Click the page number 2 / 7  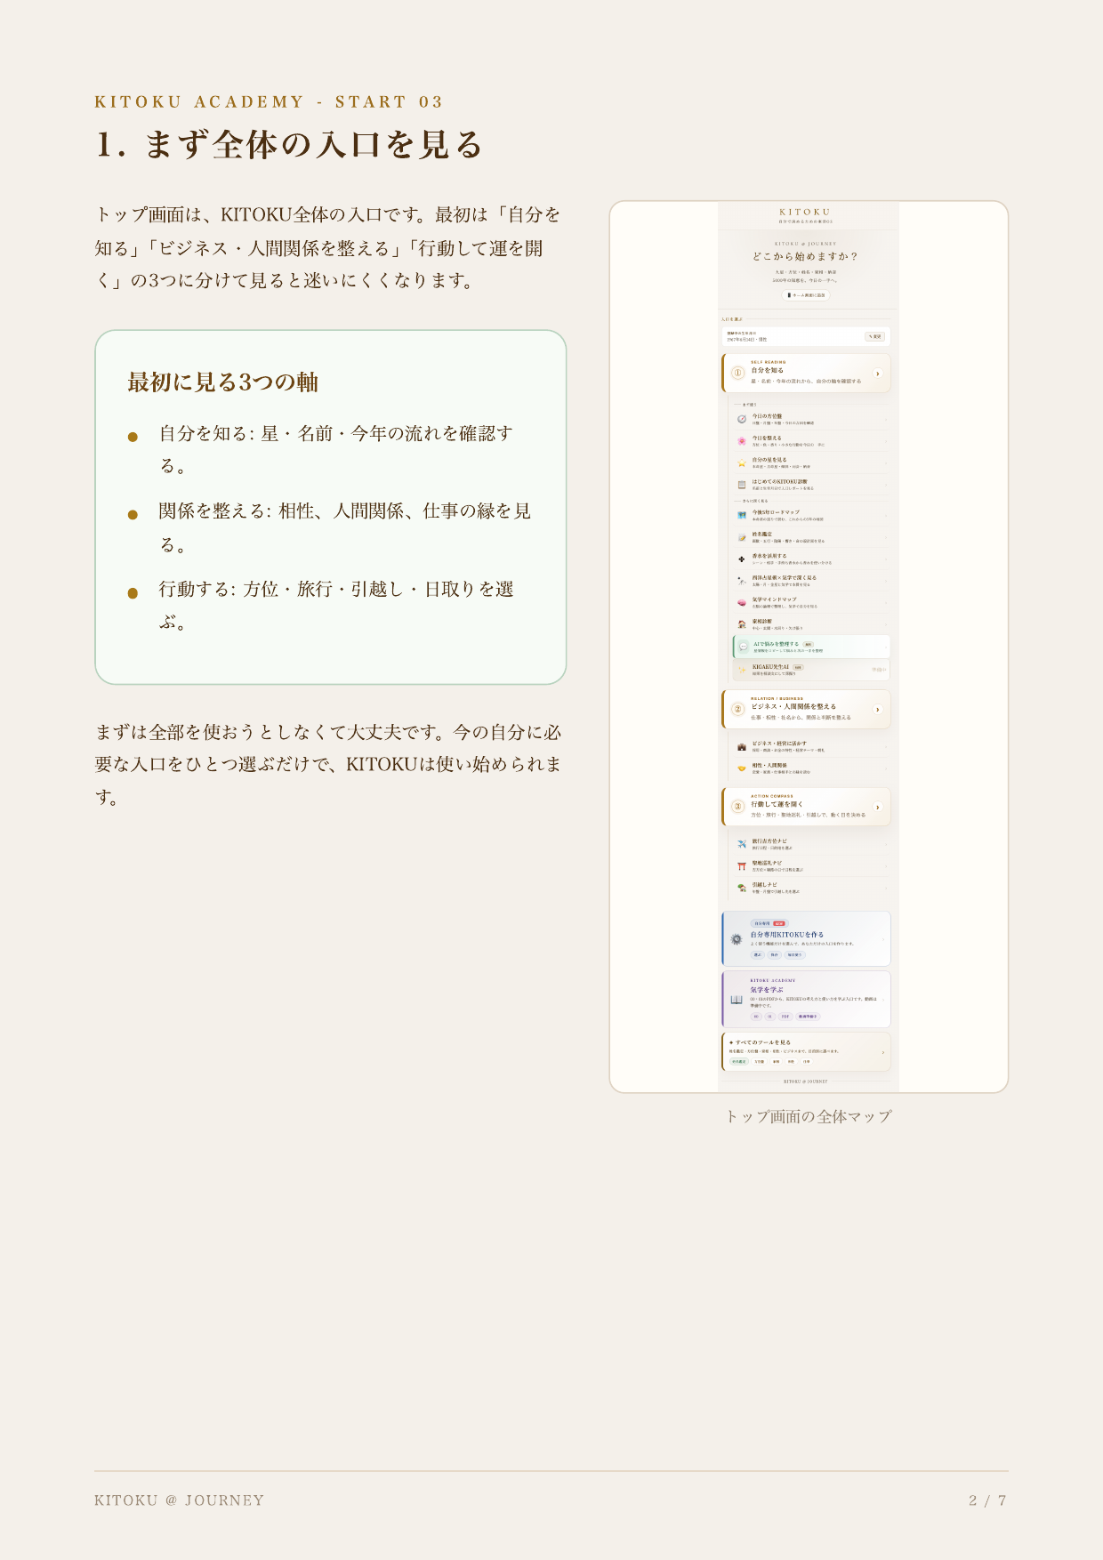(987, 1500)
